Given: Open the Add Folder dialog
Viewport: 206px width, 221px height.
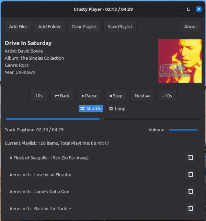Looking at the screenshot, I should (49, 26).
